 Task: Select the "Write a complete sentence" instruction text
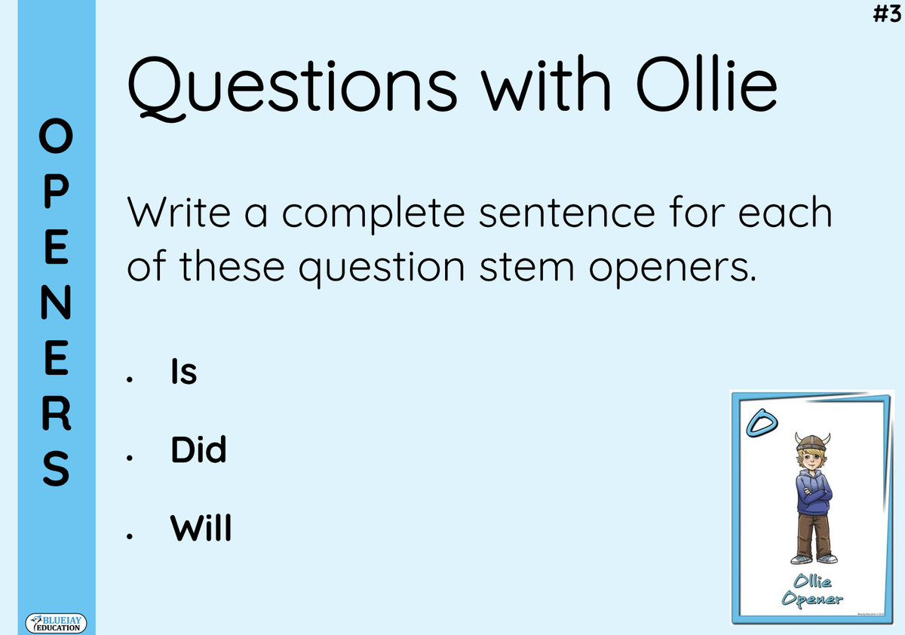click(x=480, y=241)
